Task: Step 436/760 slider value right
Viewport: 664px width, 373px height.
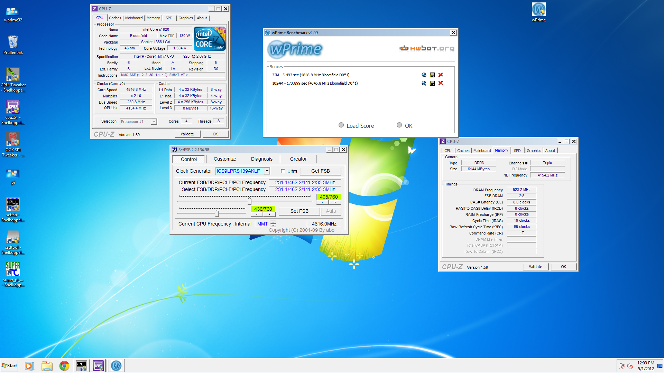Action: tap(269, 214)
